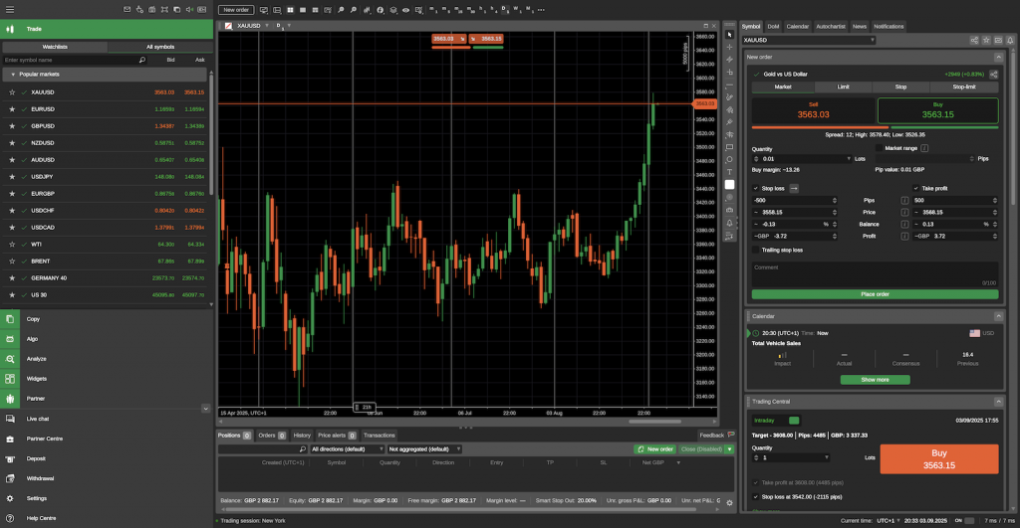
Task: Toggle the Intraday switch in Trading Central
Action: pos(794,421)
